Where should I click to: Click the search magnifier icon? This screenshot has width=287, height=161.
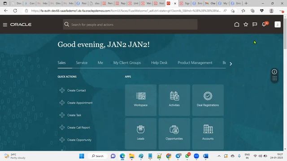(x=67, y=25)
